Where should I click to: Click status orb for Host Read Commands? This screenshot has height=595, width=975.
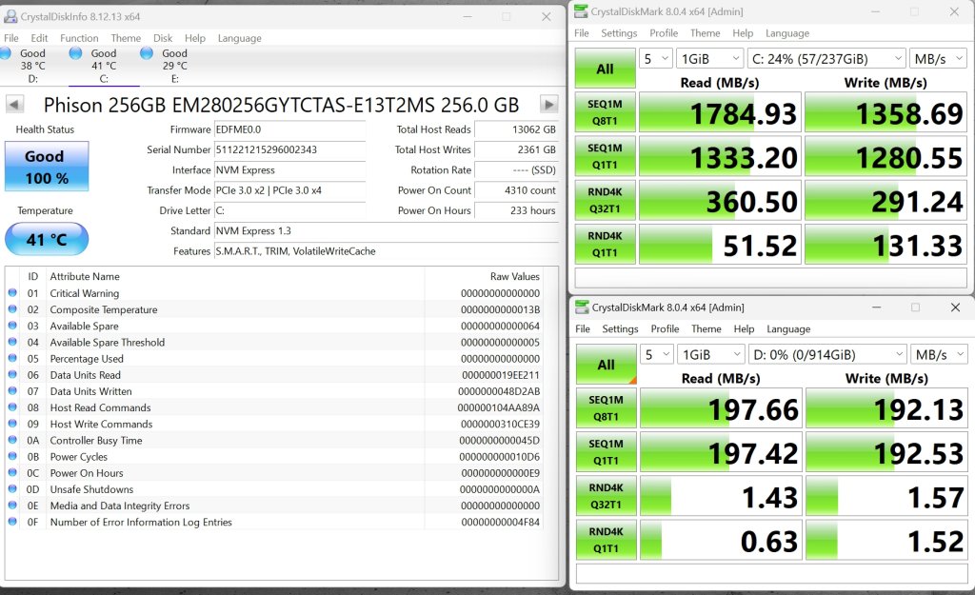point(12,407)
